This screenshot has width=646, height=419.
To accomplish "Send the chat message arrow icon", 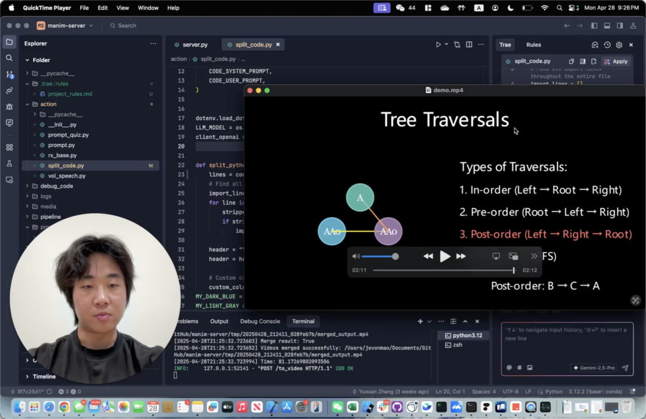I will pos(626,368).
